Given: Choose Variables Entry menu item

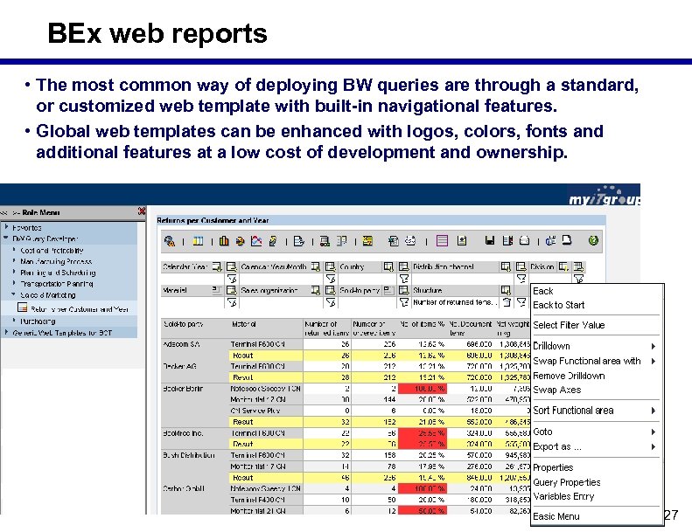Looking at the screenshot, I should pyautogui.click(x=563, y=496).
